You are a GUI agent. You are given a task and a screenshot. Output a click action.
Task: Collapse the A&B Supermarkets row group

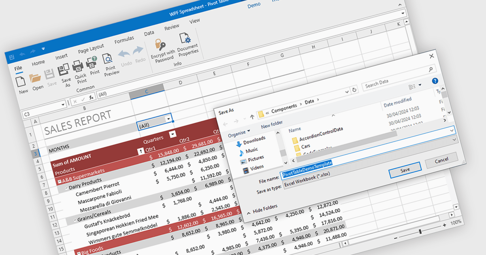point(60,182)
